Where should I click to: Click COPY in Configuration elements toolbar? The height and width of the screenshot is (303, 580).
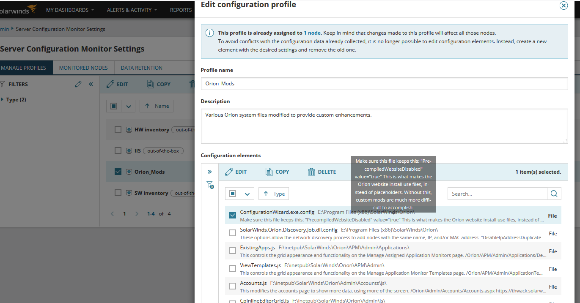click(277, 172)
